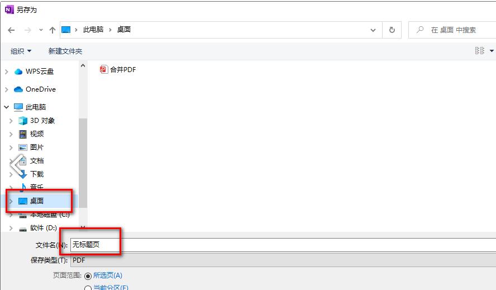
Task: Expand the 视频 node
Action: click(11, 134)
